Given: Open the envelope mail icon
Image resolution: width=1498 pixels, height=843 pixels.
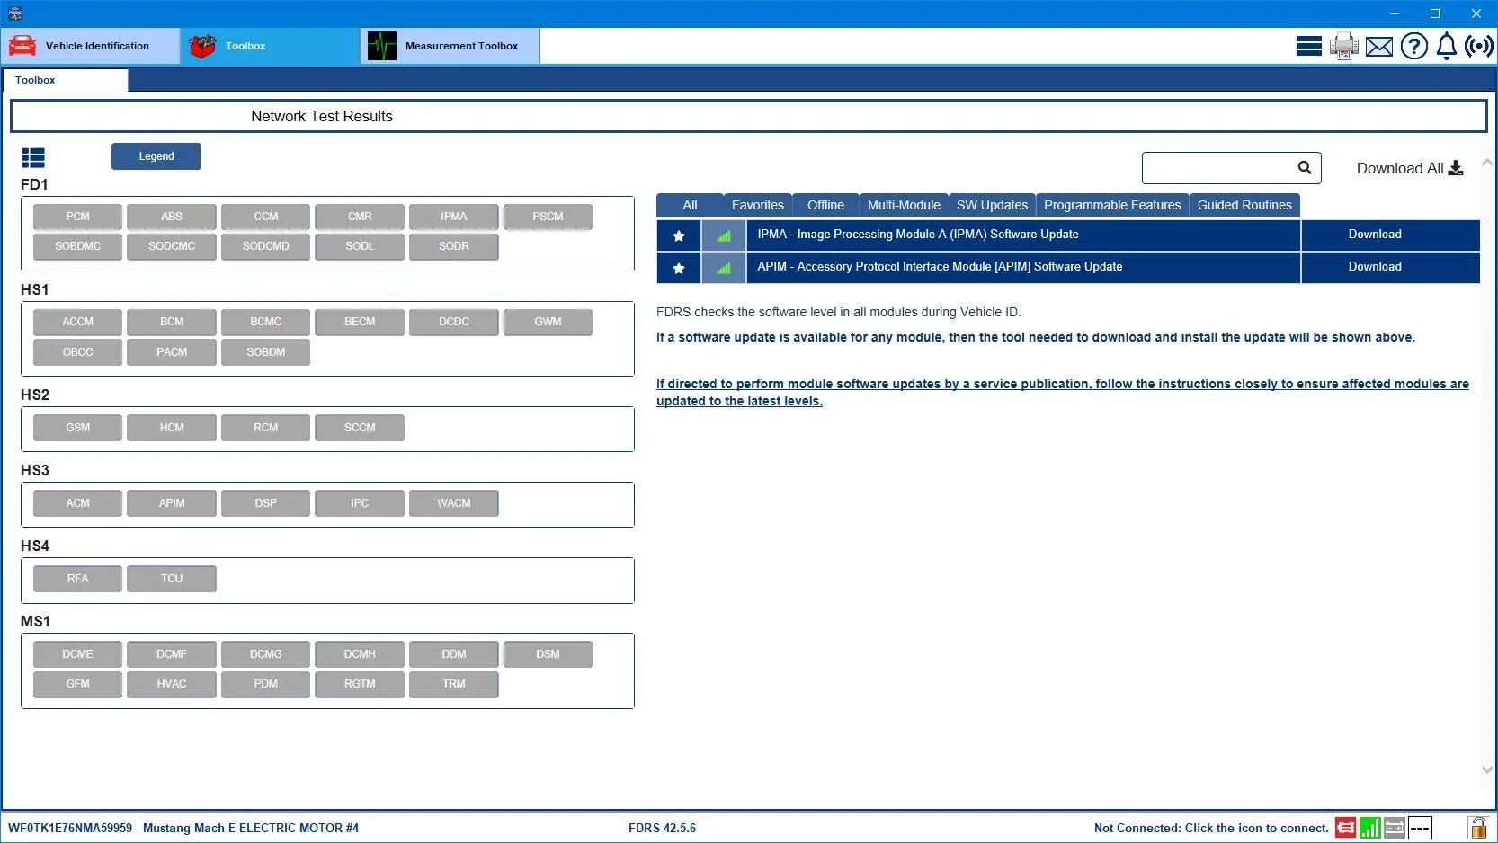Looking at the screenshot, I should coord(1378,46).
